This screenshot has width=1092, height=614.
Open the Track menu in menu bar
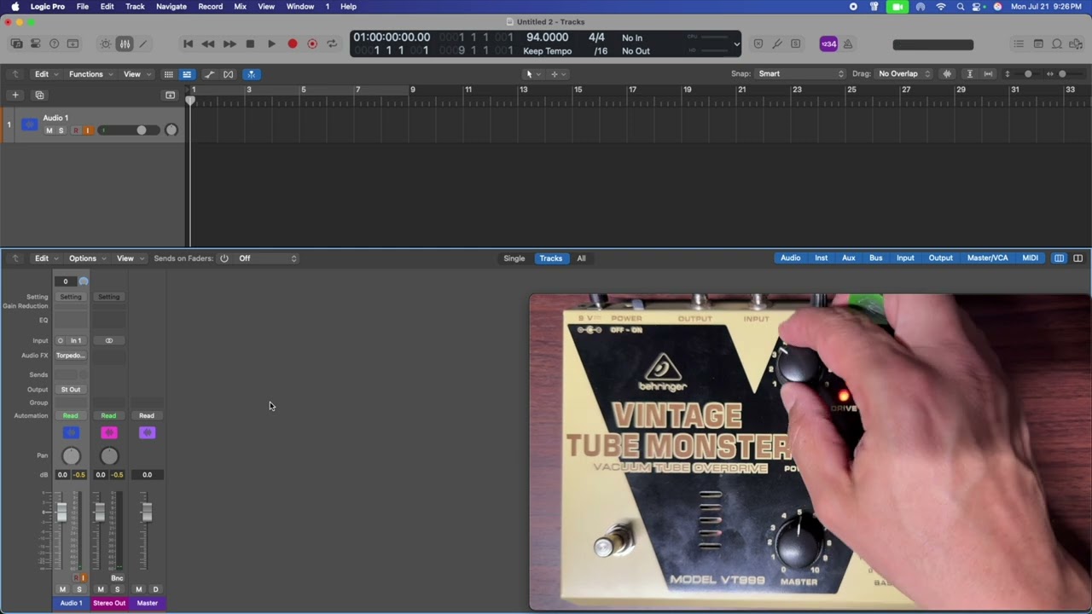click(x=135, y=7)
